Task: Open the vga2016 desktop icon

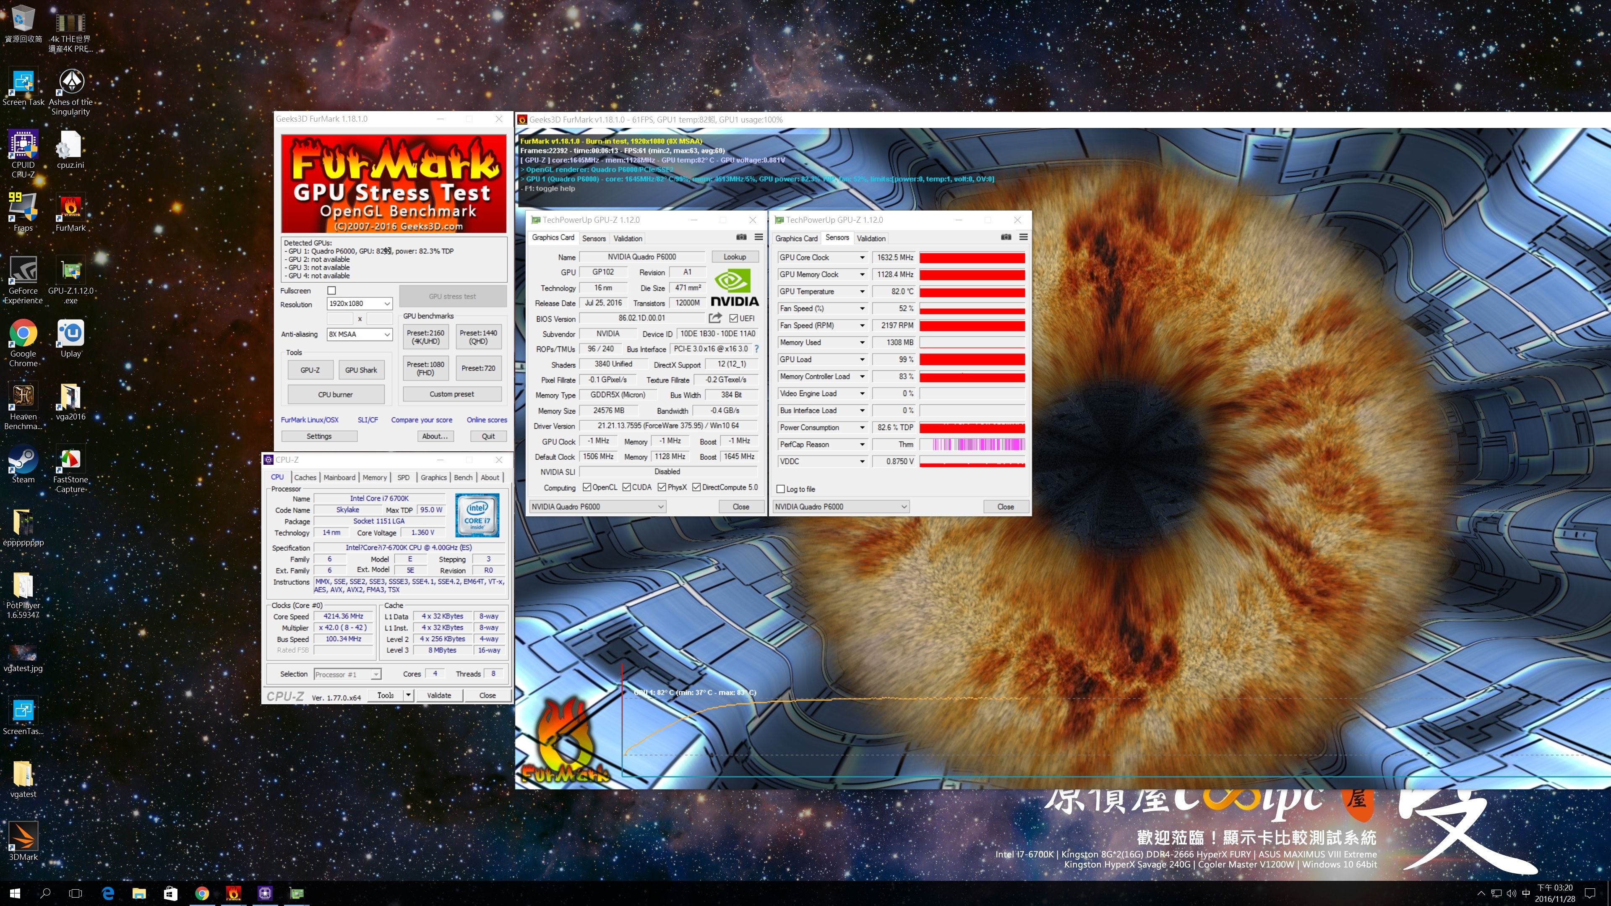Action: click(70, 401)
